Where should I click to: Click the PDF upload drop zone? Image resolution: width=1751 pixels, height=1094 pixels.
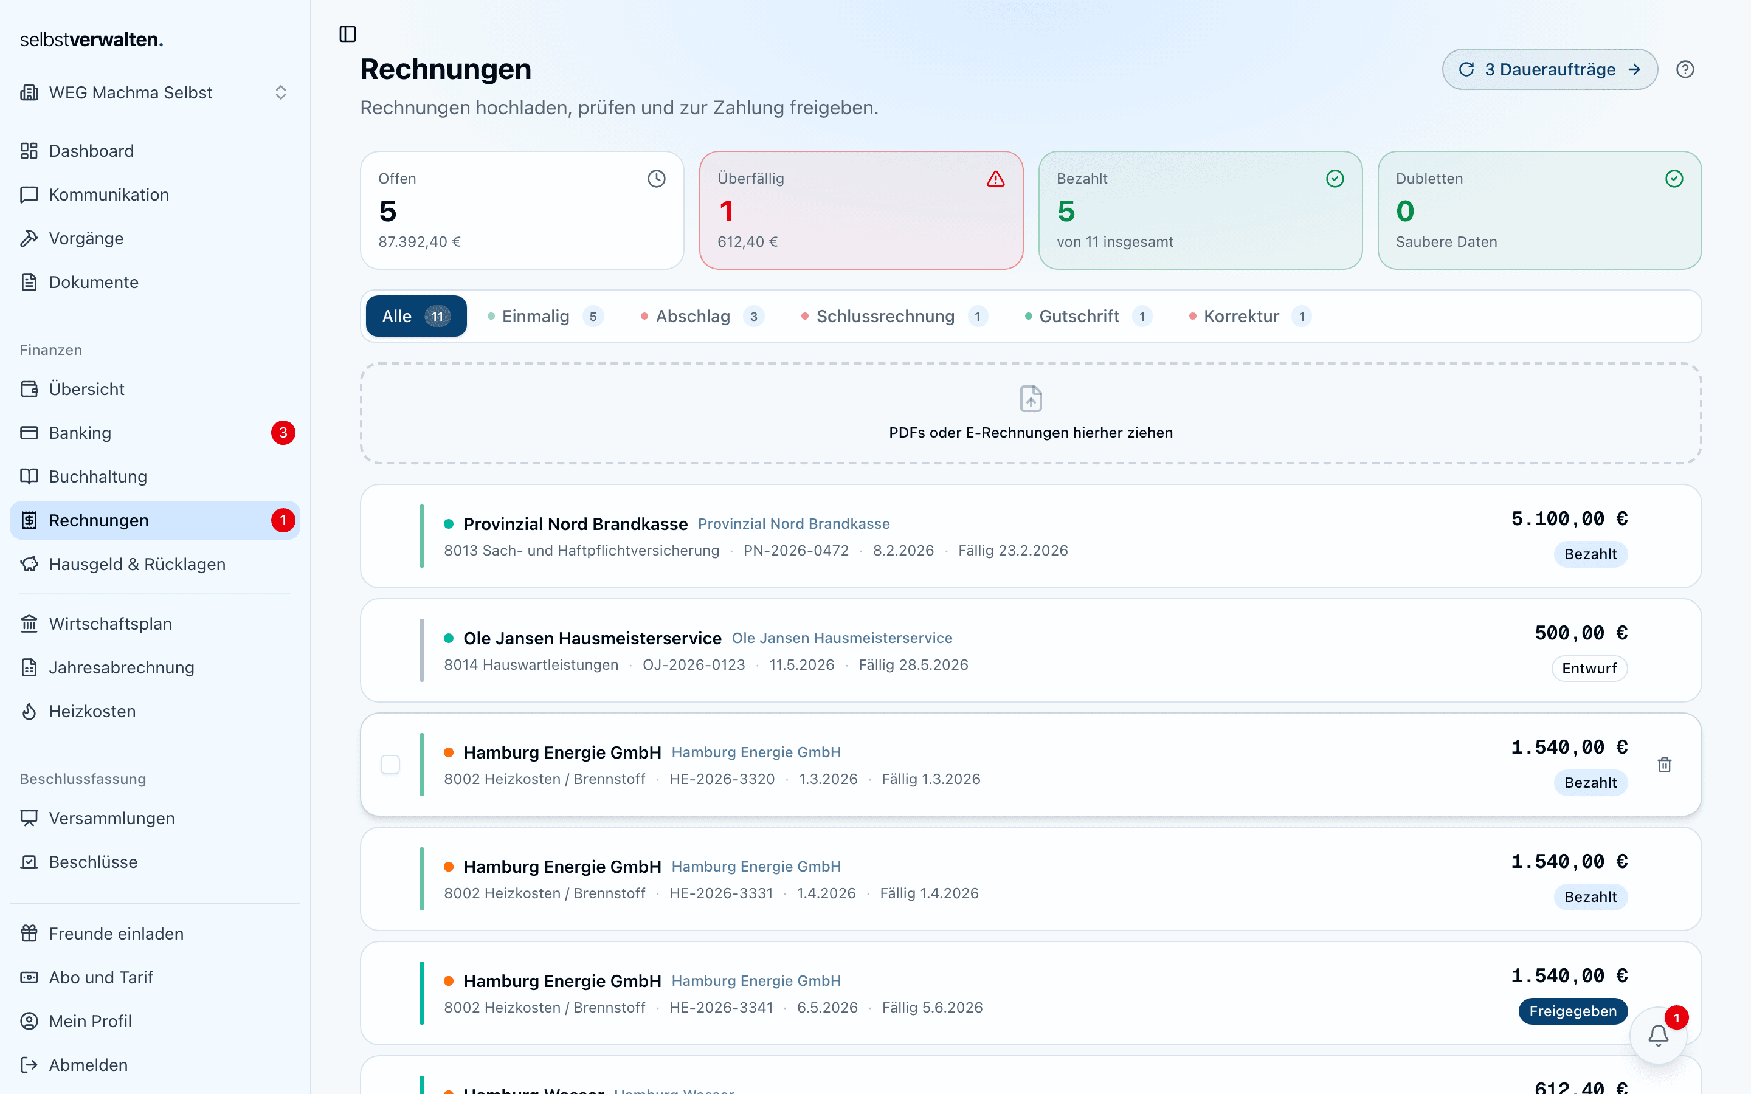1031,413
